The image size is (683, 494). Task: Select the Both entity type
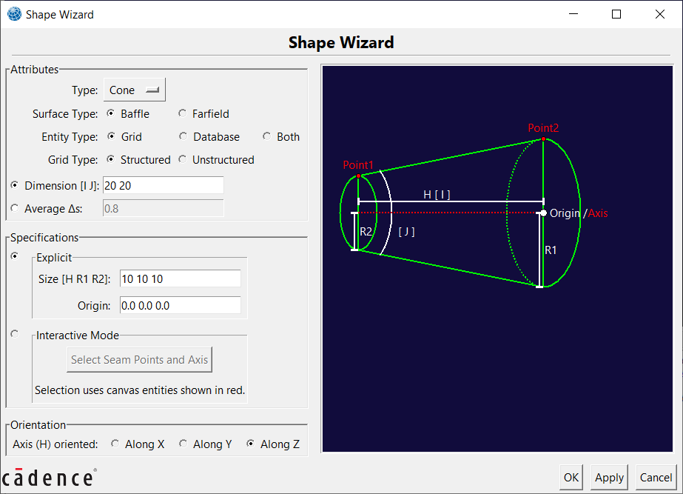tap(266, 136)
